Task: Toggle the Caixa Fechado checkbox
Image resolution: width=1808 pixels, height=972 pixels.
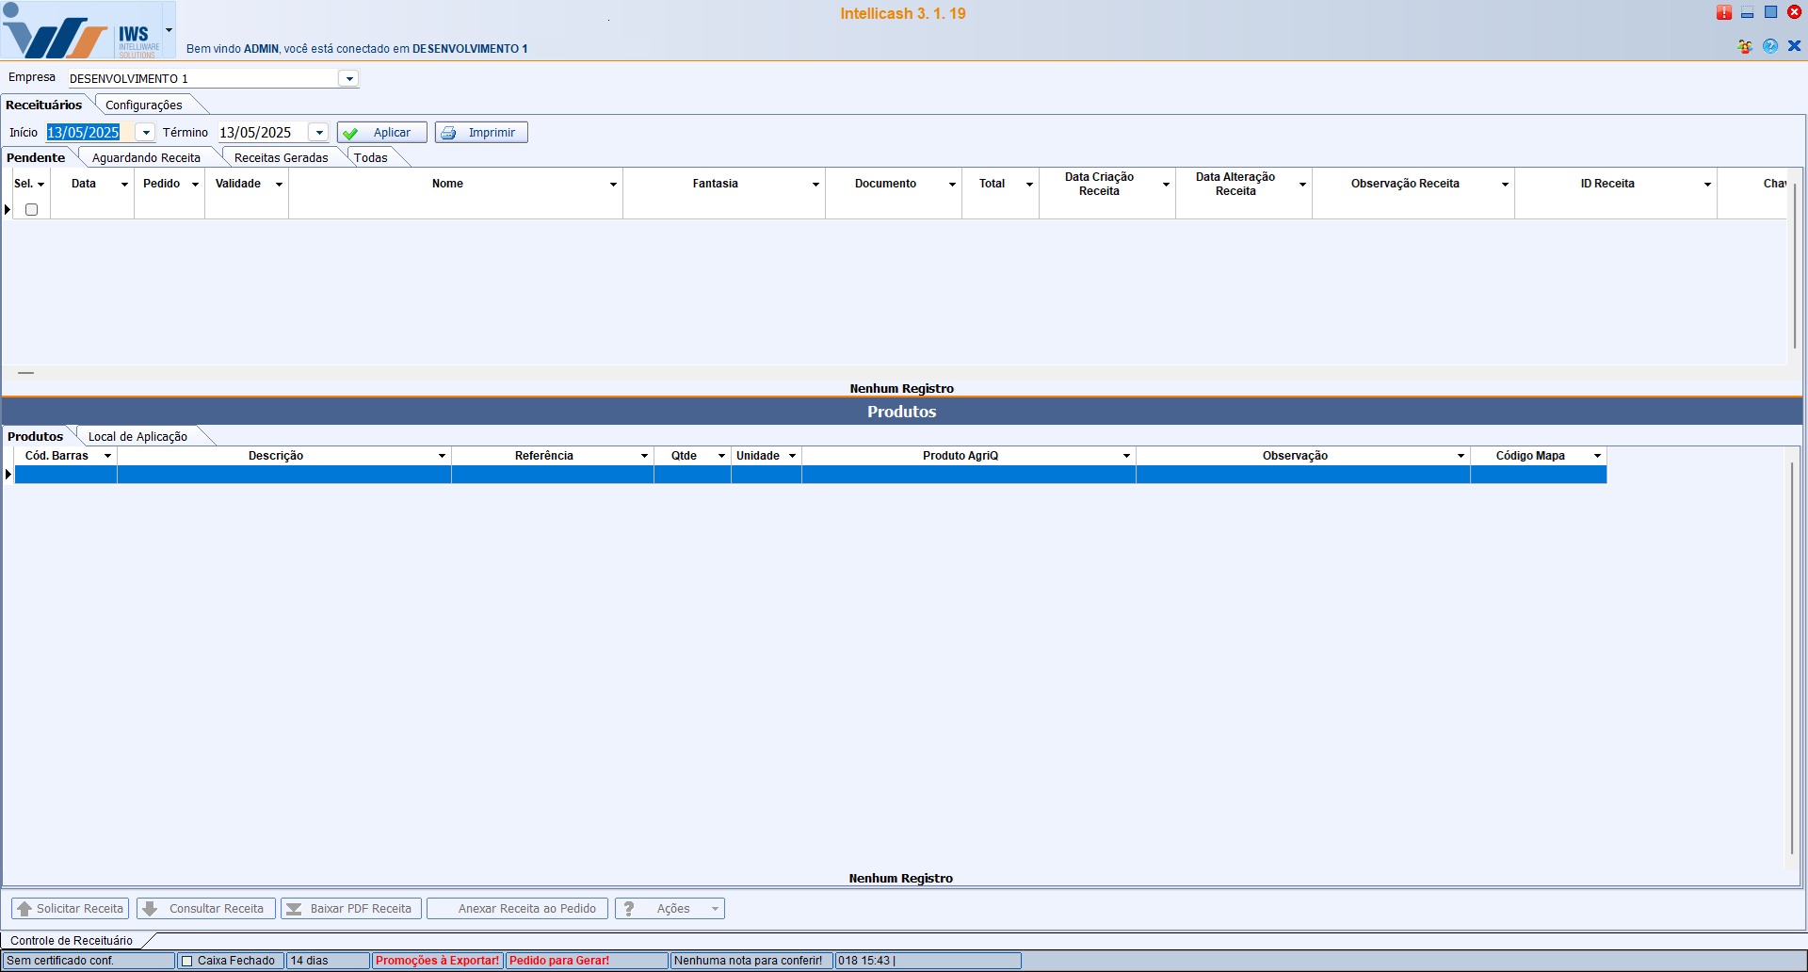Action: pyautogui.click(x=186, y=961)
